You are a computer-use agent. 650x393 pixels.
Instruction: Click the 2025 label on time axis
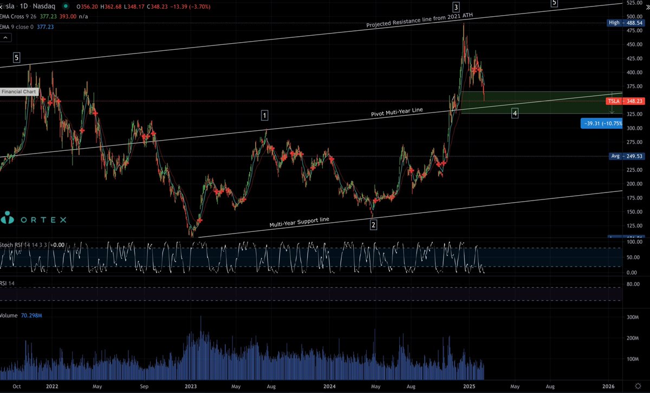click(470, 387)
